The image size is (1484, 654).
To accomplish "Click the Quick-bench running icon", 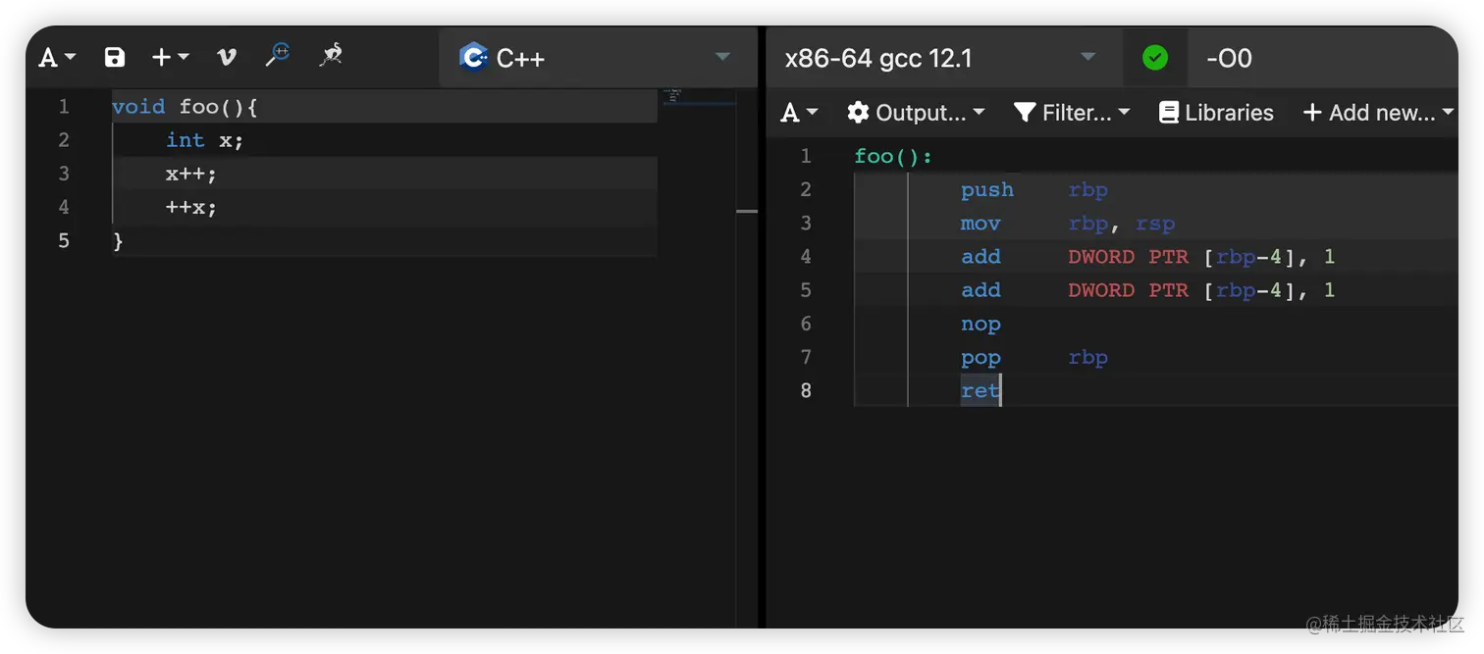I will (331, 55).
